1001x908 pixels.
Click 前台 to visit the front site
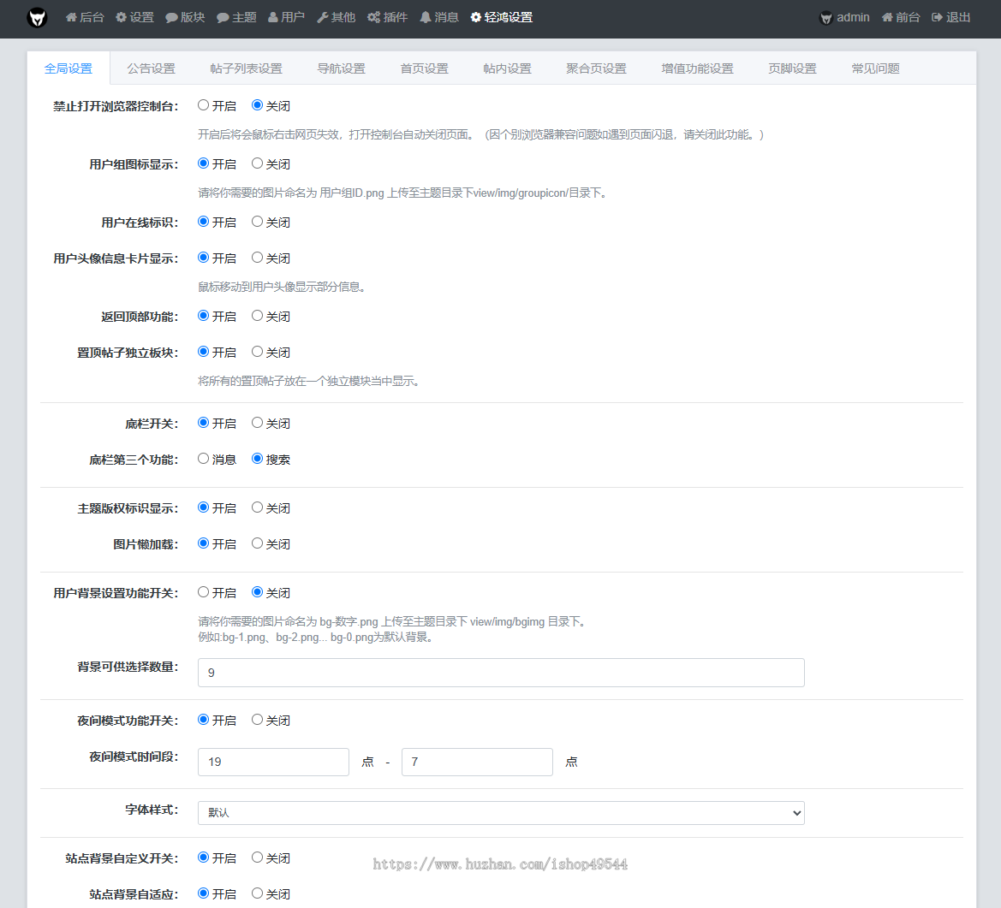pyautogui.click(x=901, y=17)
